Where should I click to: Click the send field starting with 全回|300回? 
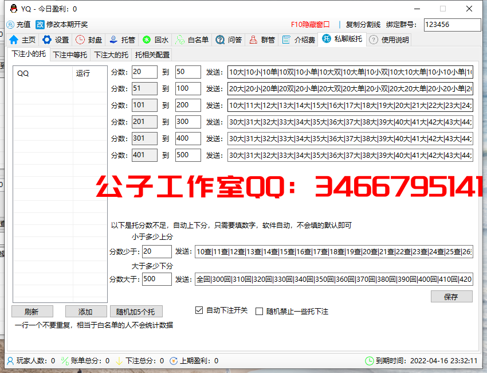(334, 279)
